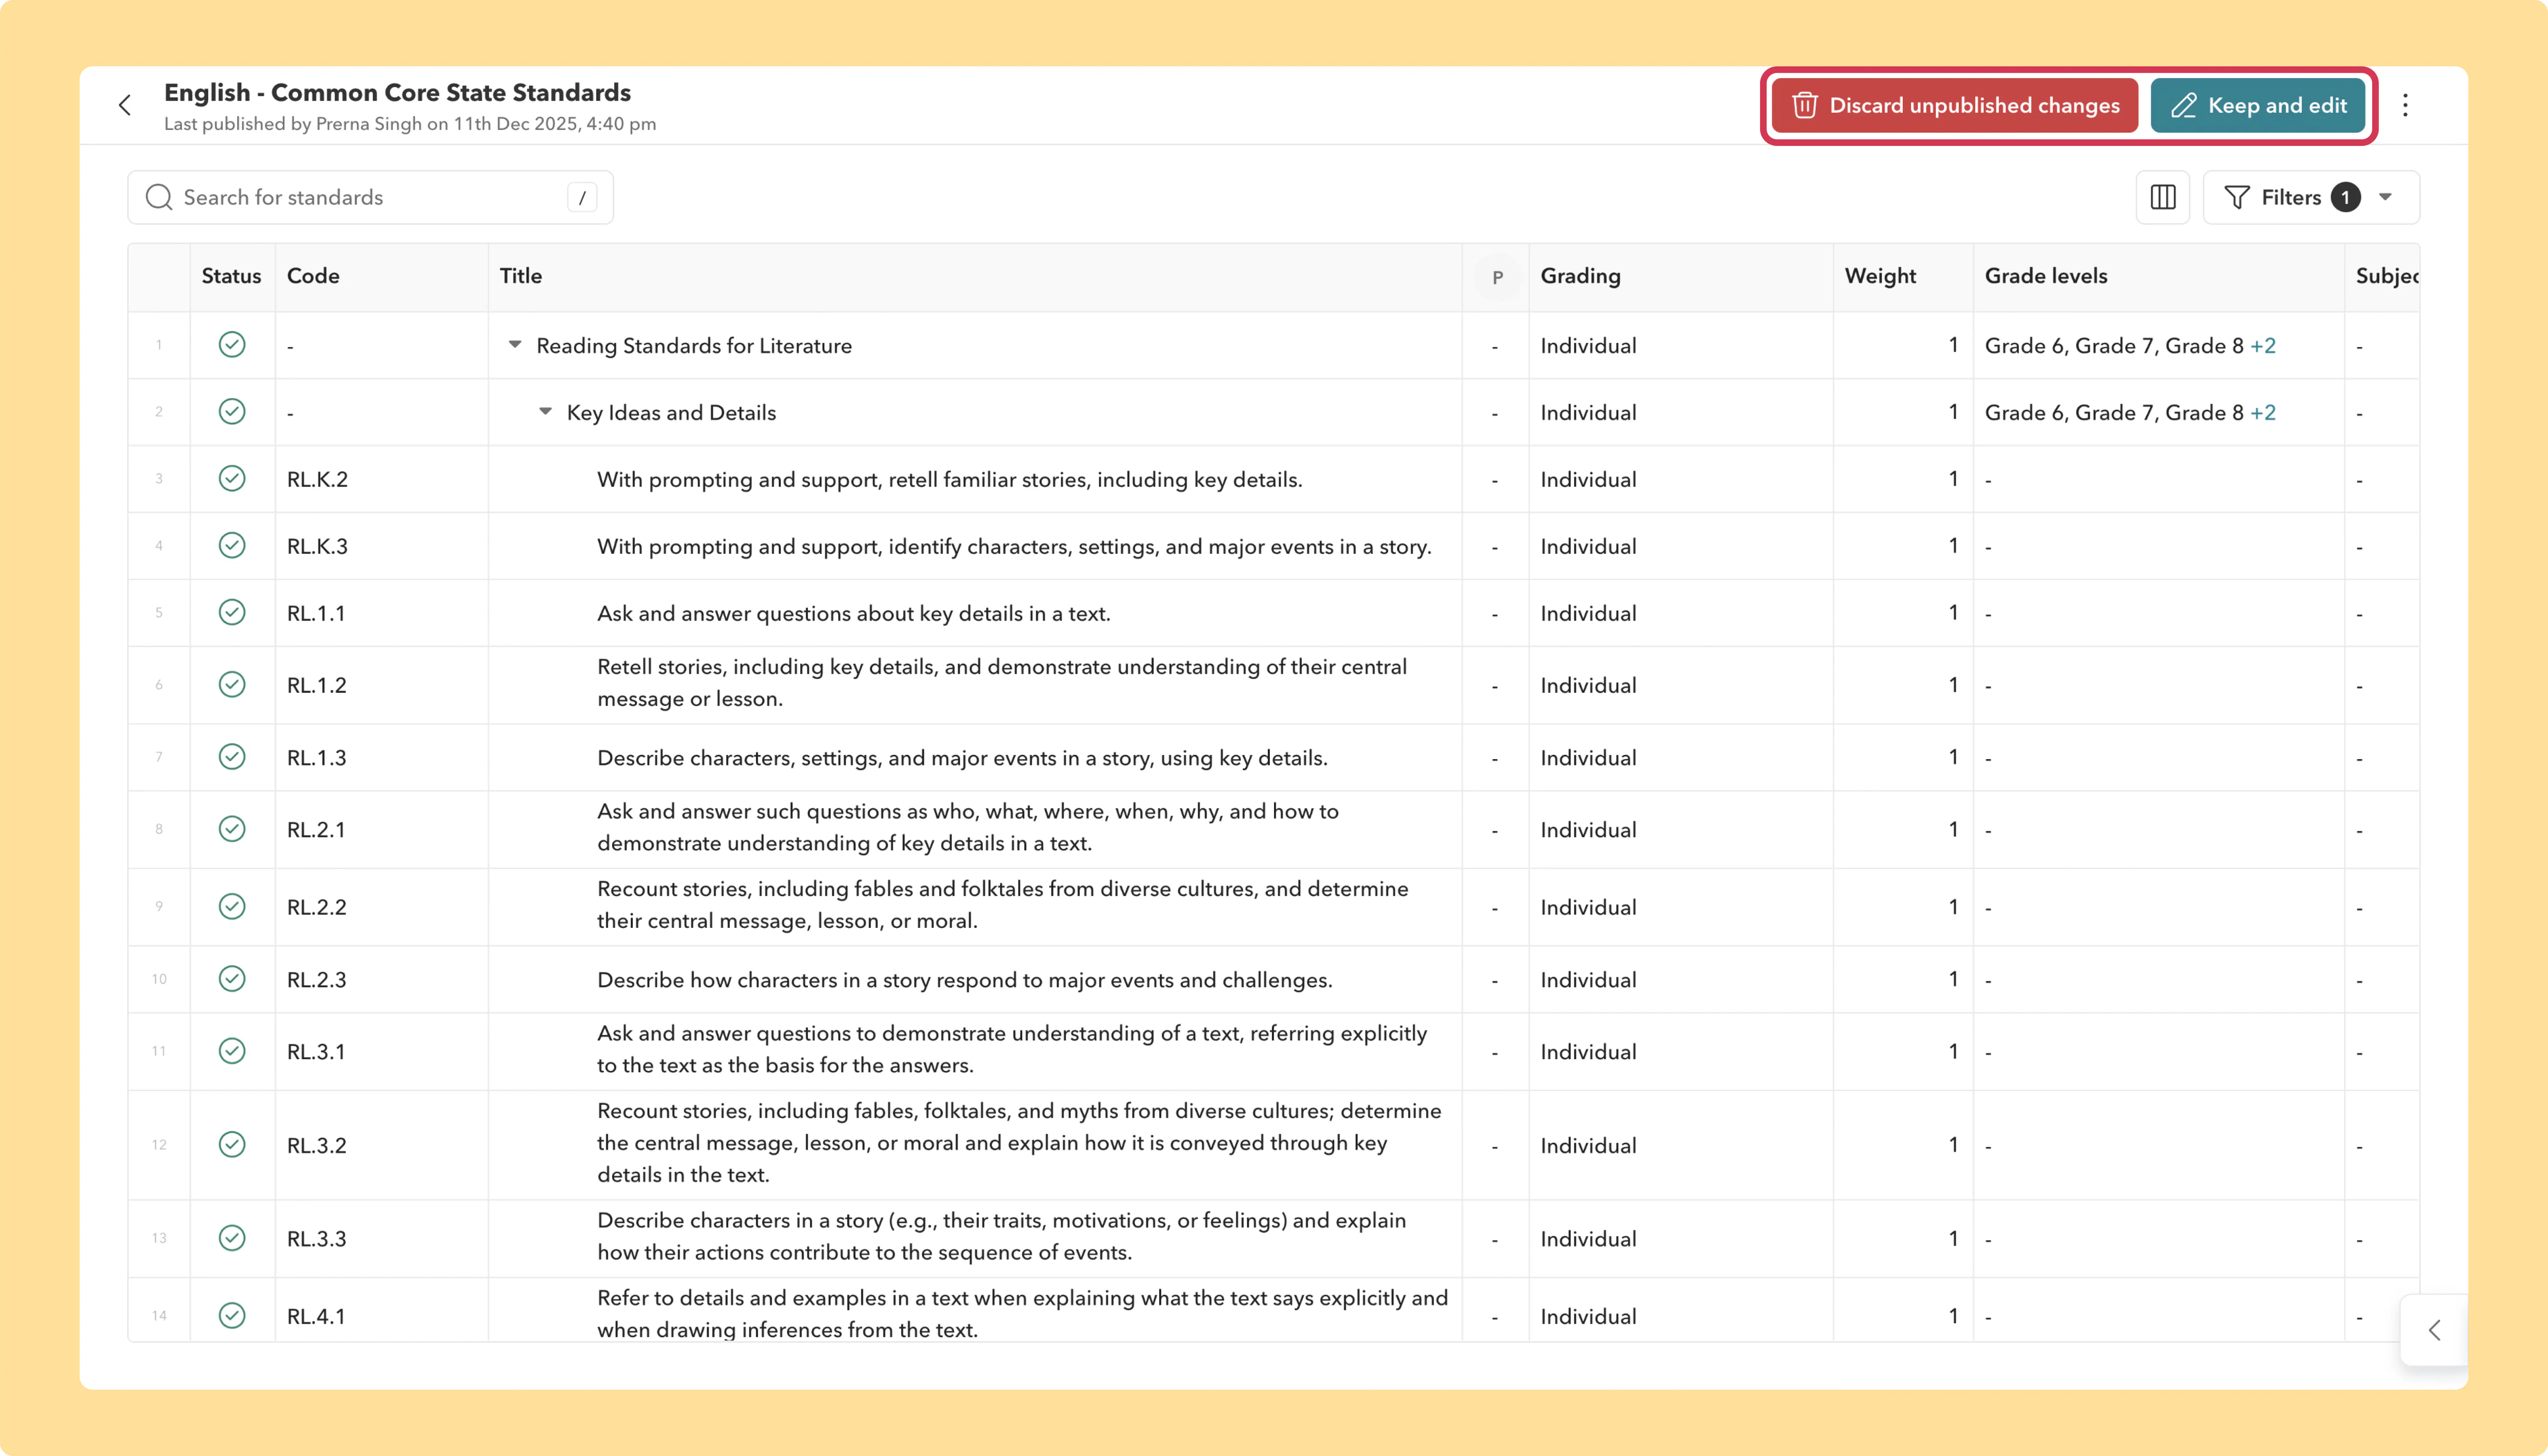Select the RL.2.3 code cell
This screenshot has width=2548, height=1456.
click(381, 979)
